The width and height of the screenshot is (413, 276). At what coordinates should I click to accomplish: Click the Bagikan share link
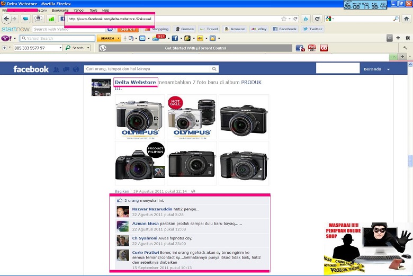coord(122,191)
